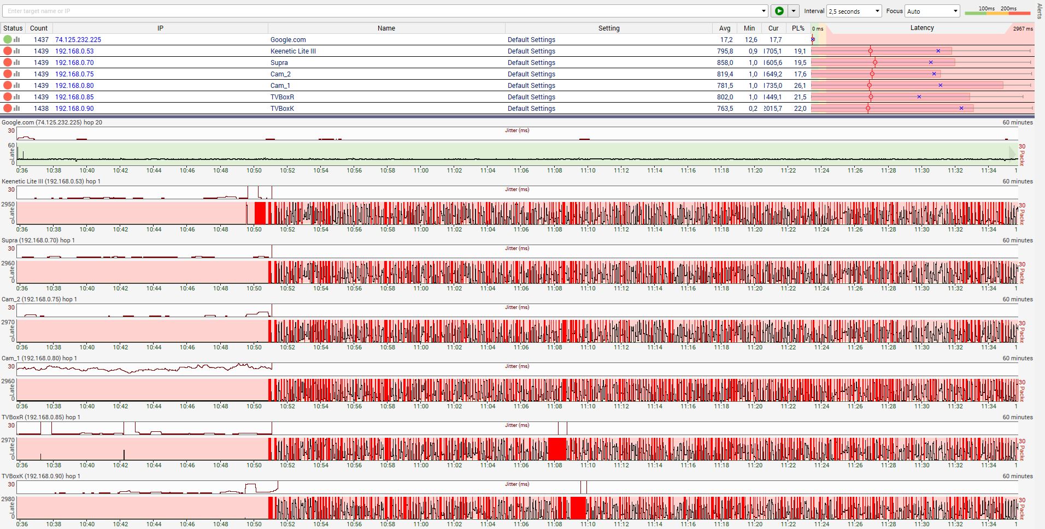
Task: Click the green status circle for Google.com
Action: [7, 39]
